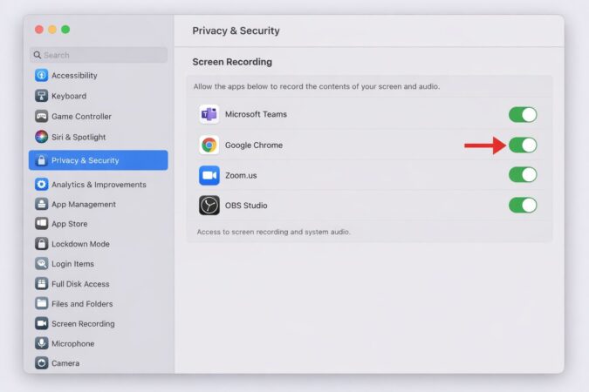
Task: Click the Lockdown Mode hand icon
Action: tap(41, 244)
